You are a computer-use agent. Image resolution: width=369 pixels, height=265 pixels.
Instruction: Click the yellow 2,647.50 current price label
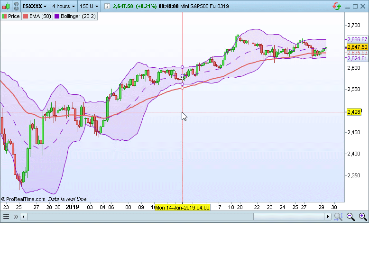pos(357,47)
